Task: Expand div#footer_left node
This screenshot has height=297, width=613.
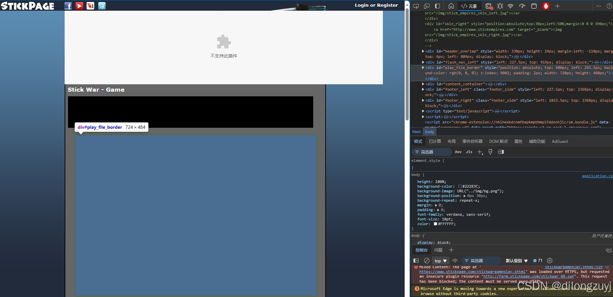Action: 423,89
